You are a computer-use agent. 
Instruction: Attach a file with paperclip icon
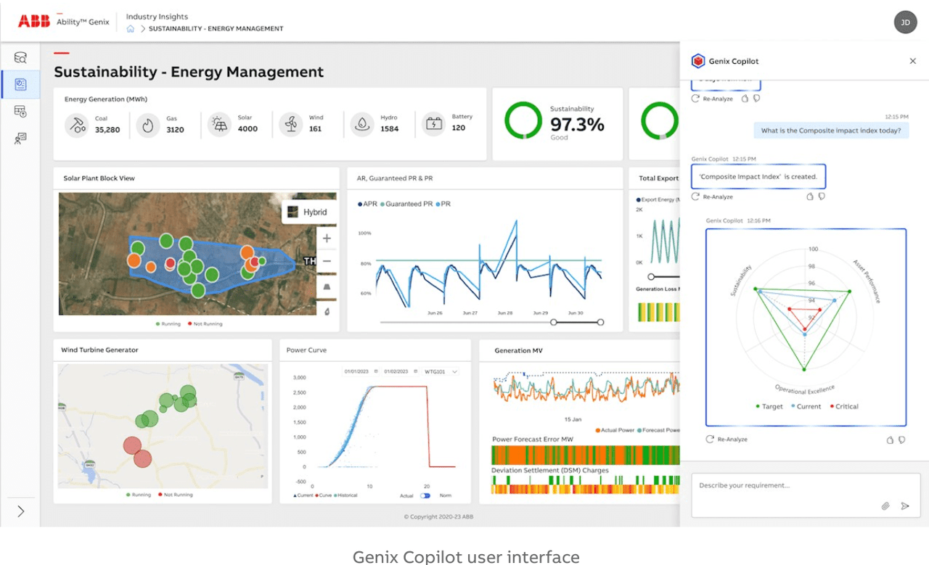coord(885,506)
